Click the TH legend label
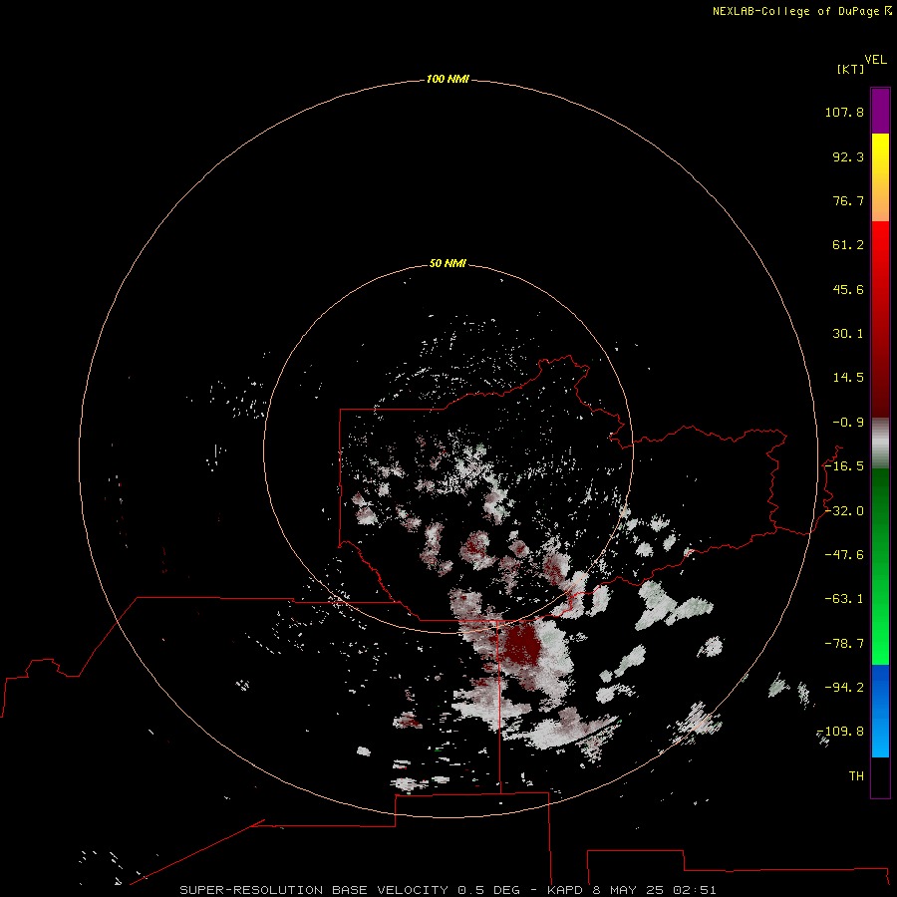This screenshot has width=897, height=897. coord(856,776)
